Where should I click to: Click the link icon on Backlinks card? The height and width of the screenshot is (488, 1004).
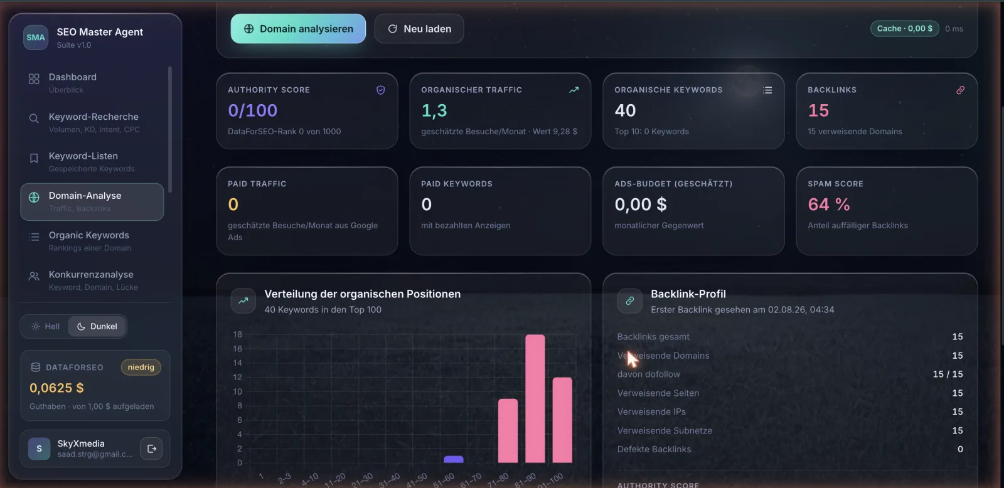pyautogui.click(x=960, y=90)
